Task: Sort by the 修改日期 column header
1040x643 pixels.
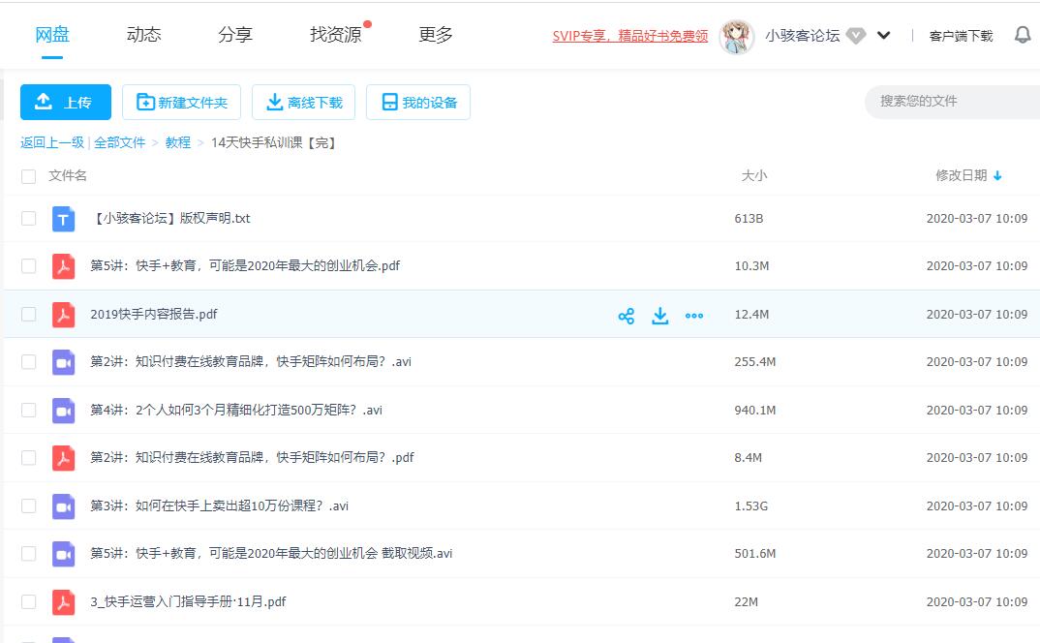Action: tap(961, 176)
